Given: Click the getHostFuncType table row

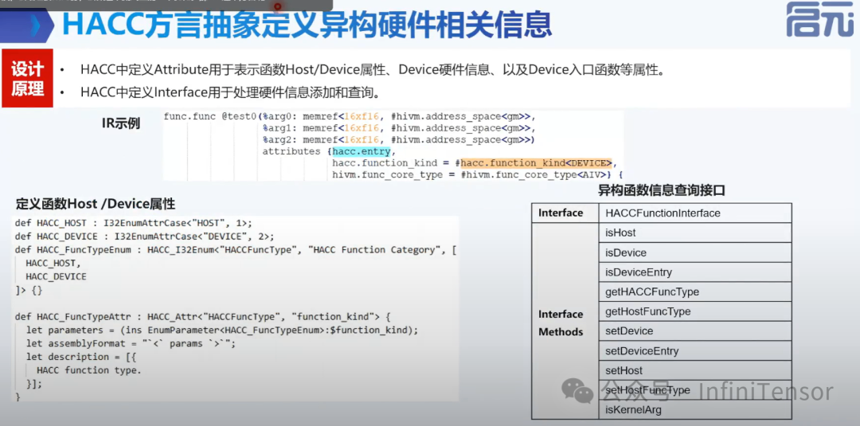Looking at the screenshot, I should pos(695,311).
